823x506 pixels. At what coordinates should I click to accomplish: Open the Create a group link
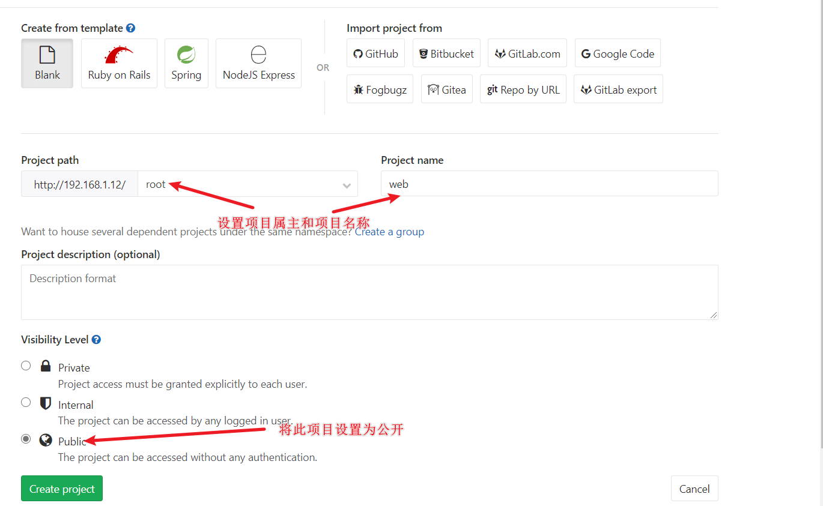click(389, 232)
